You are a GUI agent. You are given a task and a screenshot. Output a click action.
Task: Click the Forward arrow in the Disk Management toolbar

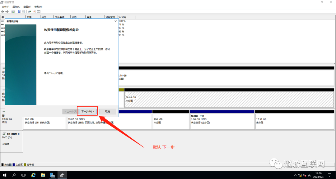point(7,11)
